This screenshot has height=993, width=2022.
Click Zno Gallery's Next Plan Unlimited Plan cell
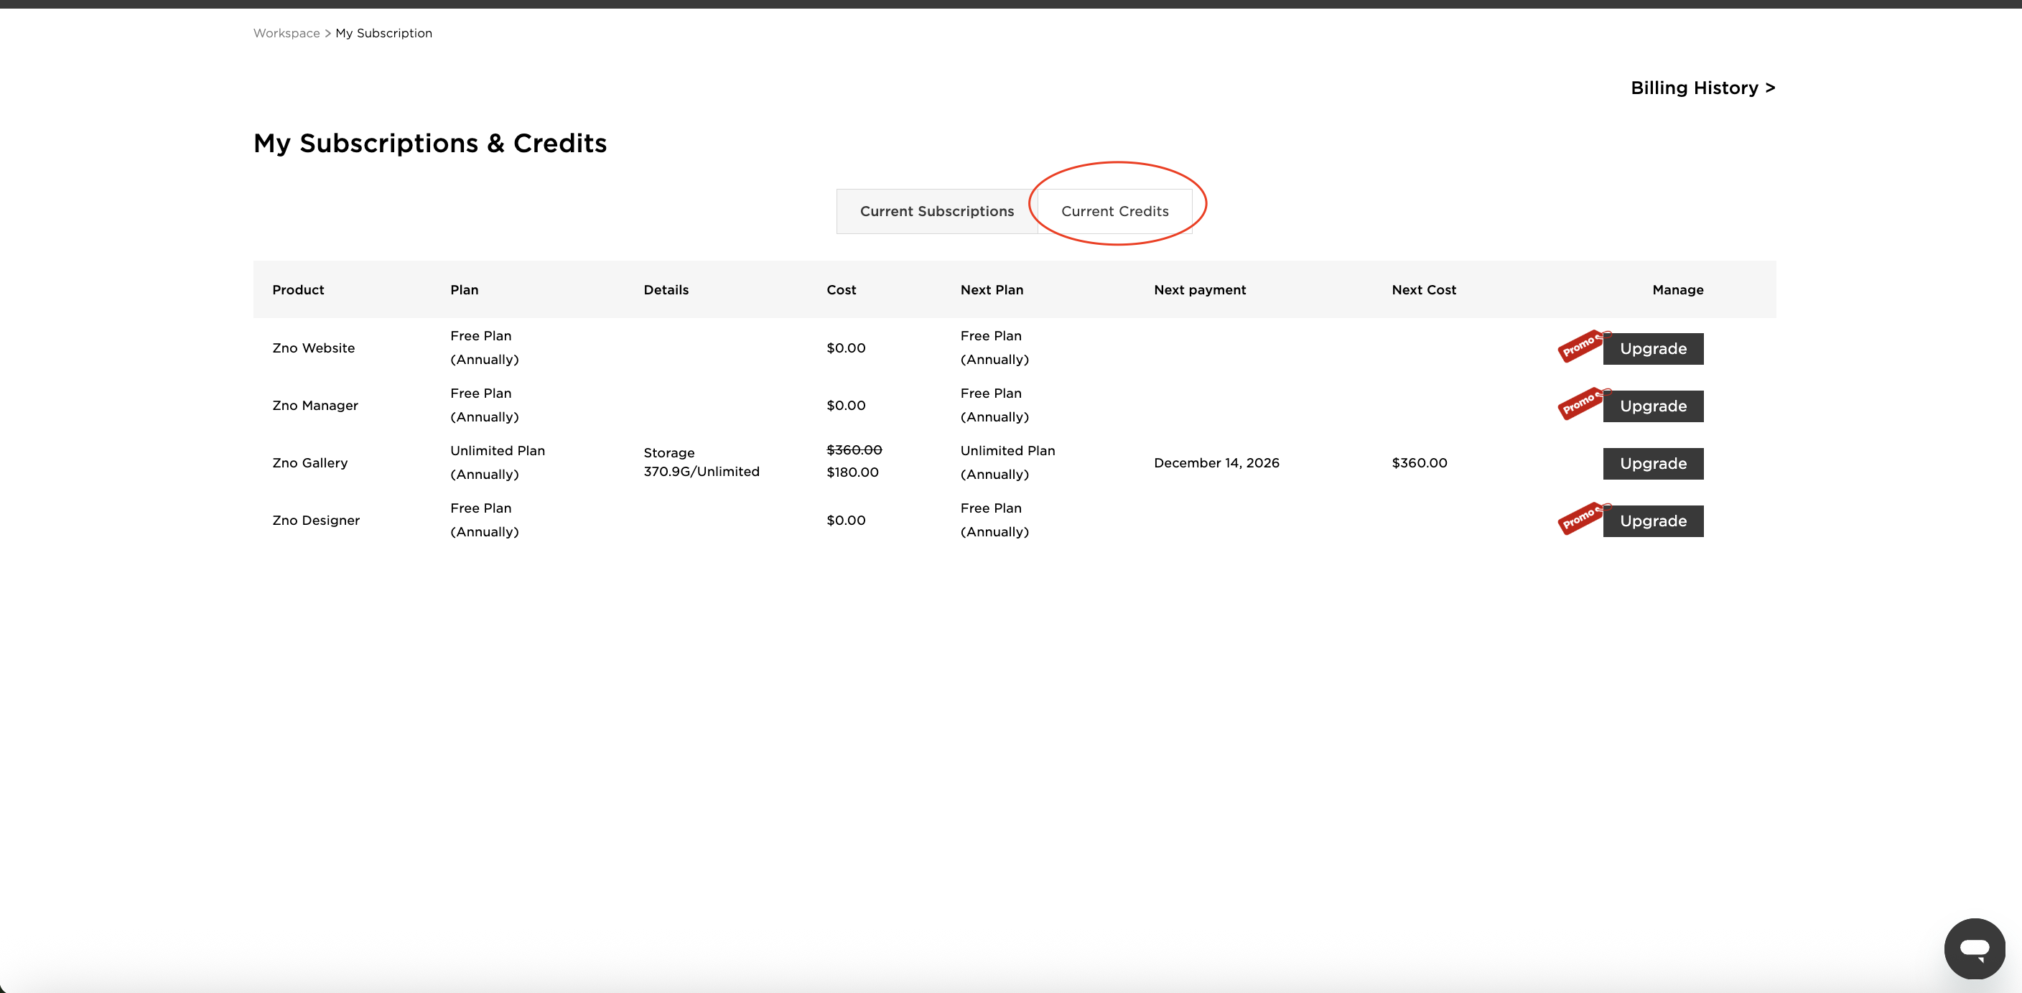pyautogui.click(x=1008, y=462)
